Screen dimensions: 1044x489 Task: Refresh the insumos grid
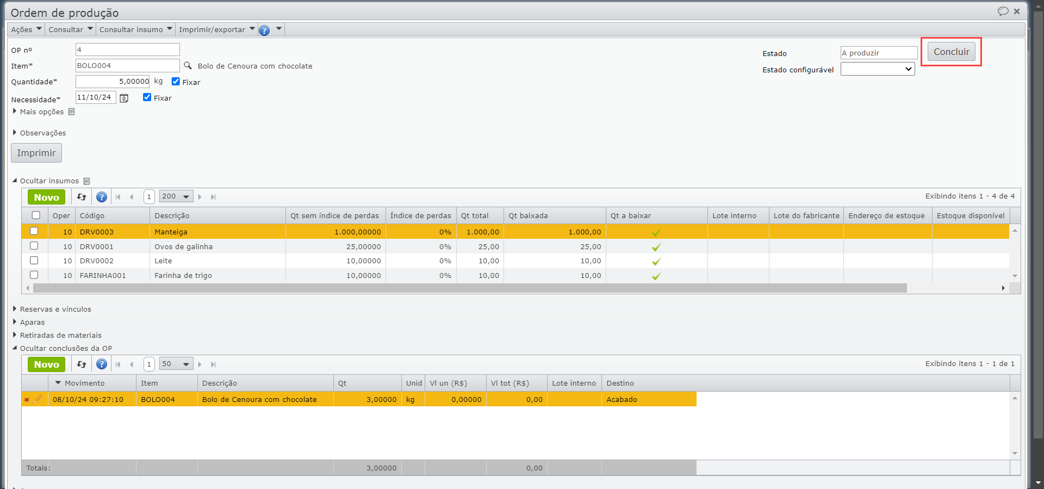click(x=82, y=197)
